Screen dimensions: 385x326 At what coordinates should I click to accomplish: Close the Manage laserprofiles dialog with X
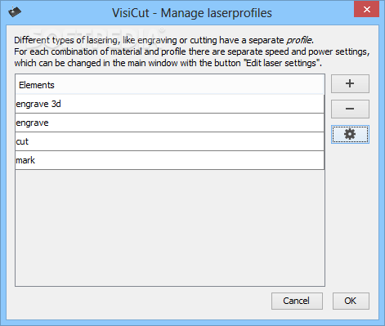(367, 10)
